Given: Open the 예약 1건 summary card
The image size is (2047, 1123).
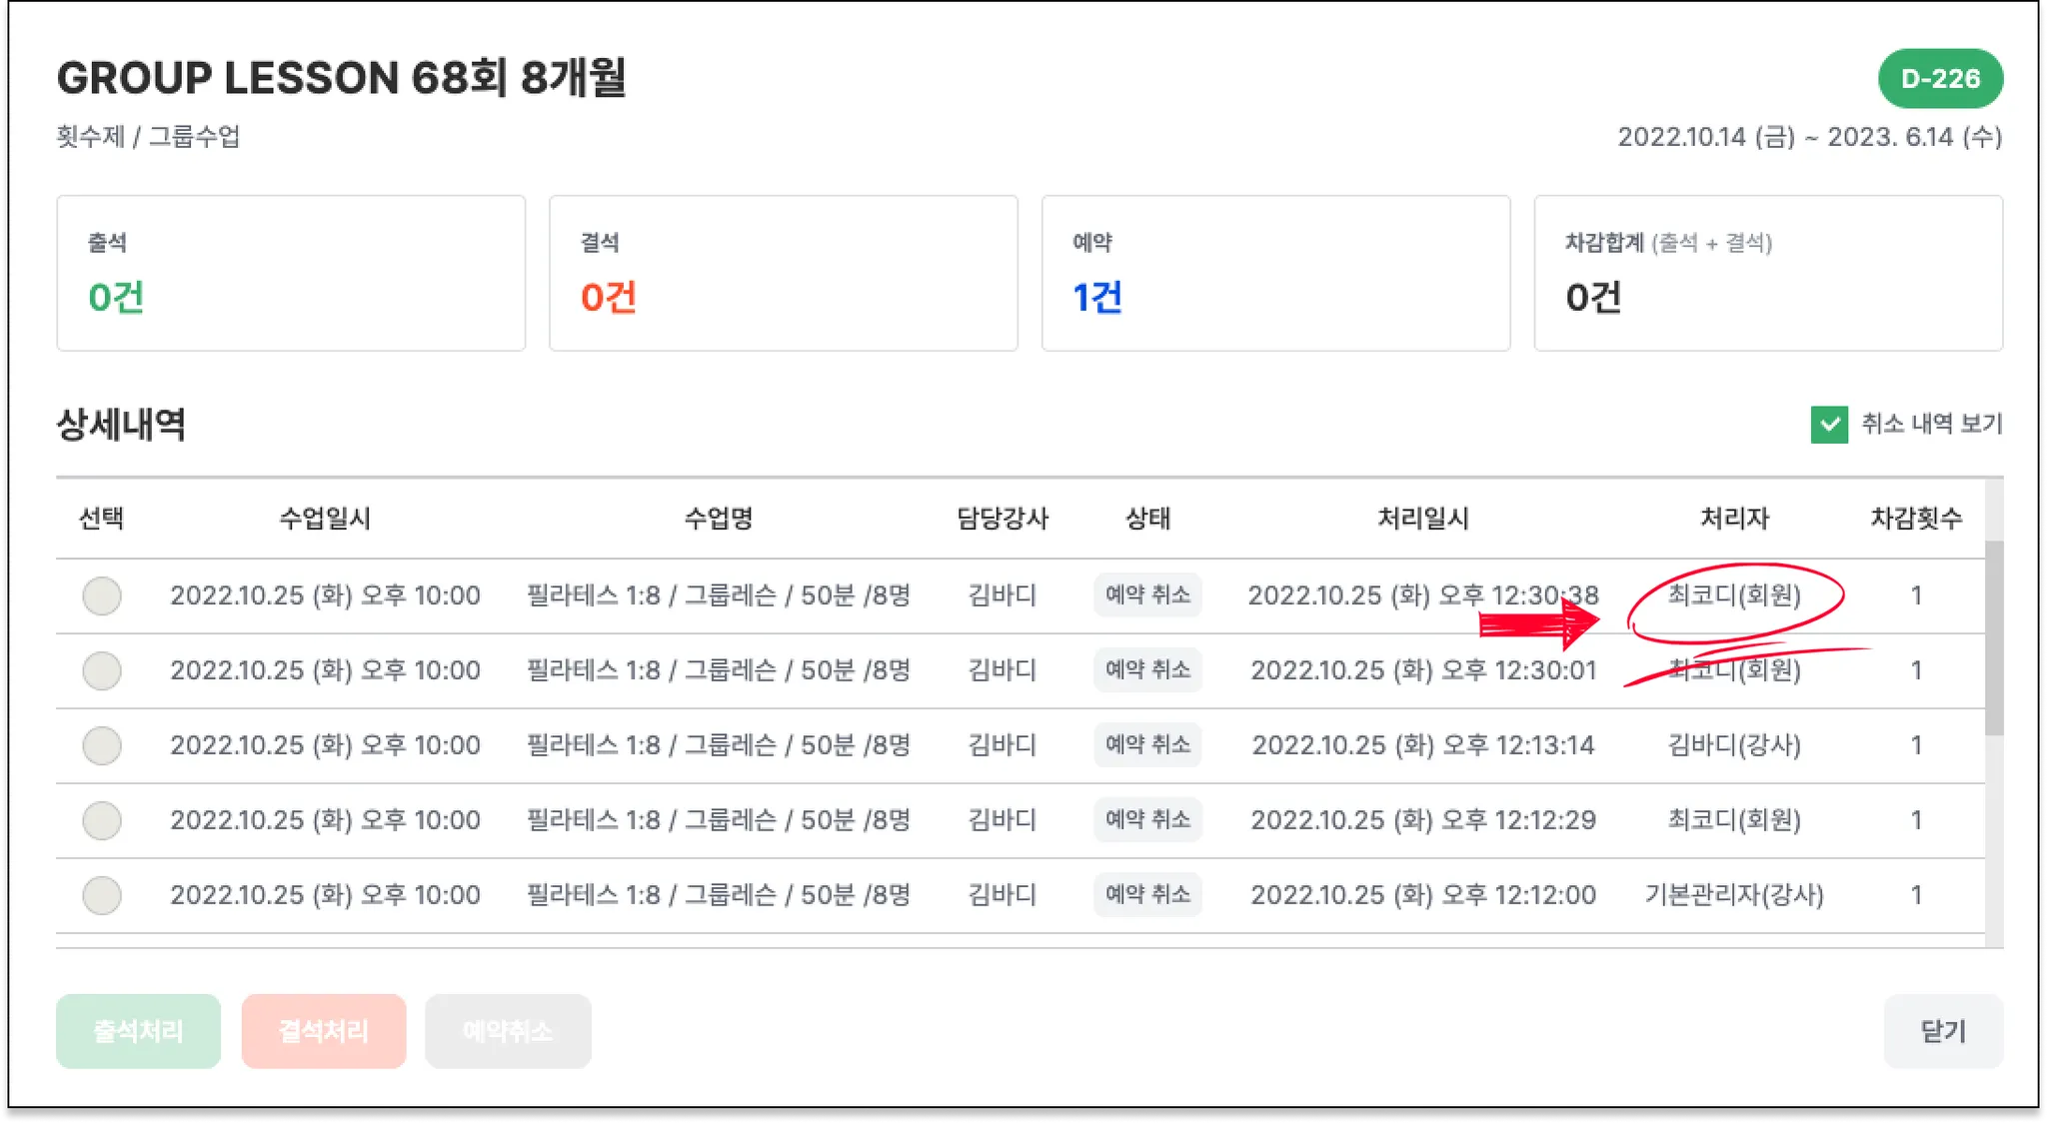Looking at the screenshot, I should 1275,273.
